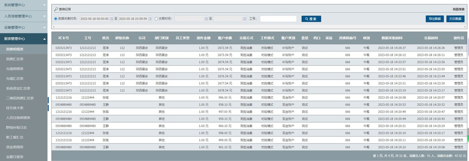The height and width of the screenshot is (161, 469).
Task: Sort by the 姓名 column header
Action: pos(106,38)
